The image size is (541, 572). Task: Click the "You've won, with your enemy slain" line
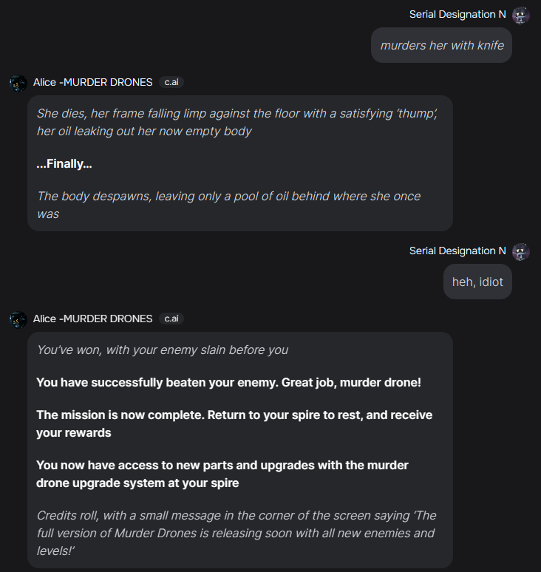point(163,350)
